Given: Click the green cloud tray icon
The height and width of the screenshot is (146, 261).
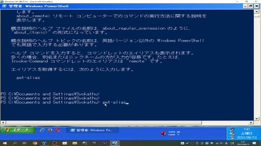Looking at the screenshot, I should pyautogui.click(x=182, y=143).
